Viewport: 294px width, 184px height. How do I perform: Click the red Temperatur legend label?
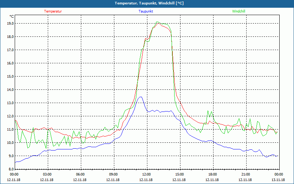pyautogui.click(x=53, y=11)
